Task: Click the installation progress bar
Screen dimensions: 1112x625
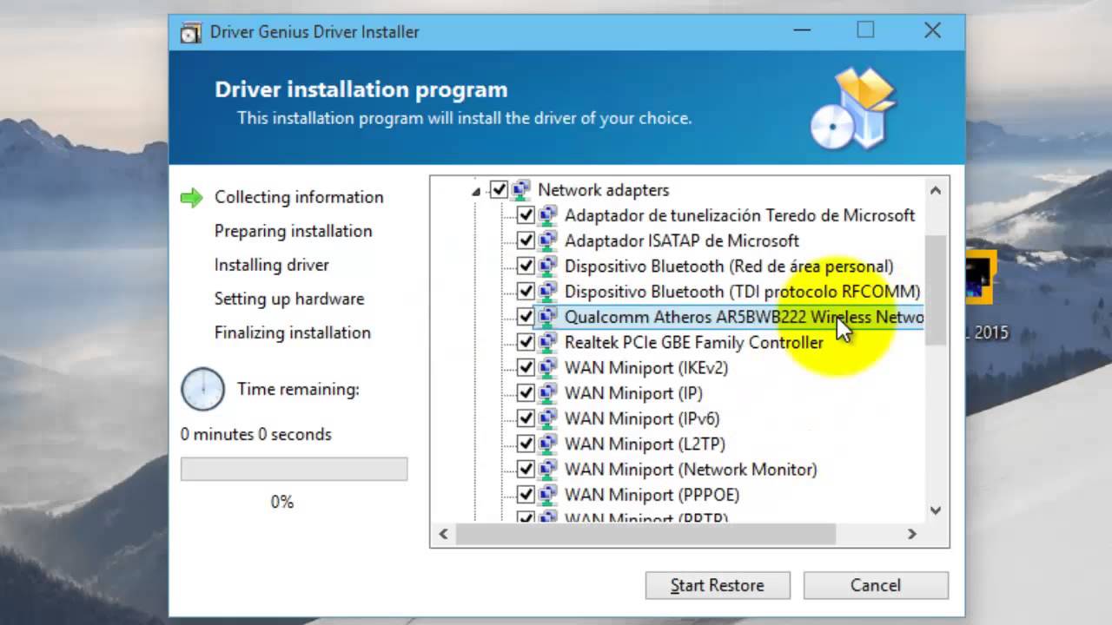Action: pos(294,469)
